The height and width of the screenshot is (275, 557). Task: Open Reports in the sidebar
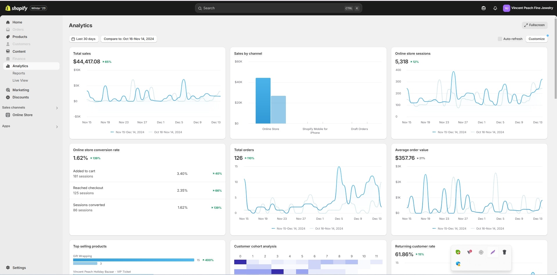(x=19, y=73)
